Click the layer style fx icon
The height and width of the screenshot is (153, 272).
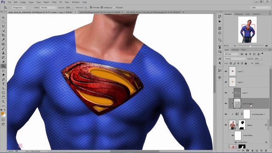coord(243,150)
